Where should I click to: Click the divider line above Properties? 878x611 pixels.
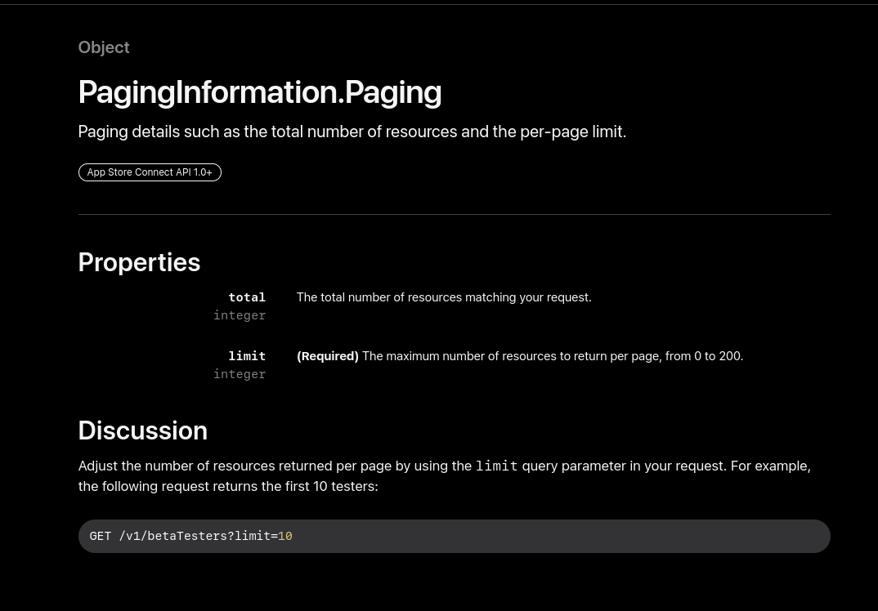click(454, 214)
